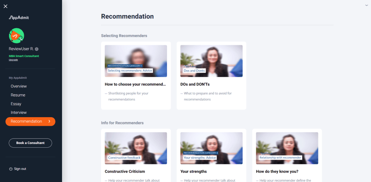Viewport: 371px width, 182px height.
Task: Click 'Shortlisting people for your recommendations' text
Action: [x=128, y=96]
